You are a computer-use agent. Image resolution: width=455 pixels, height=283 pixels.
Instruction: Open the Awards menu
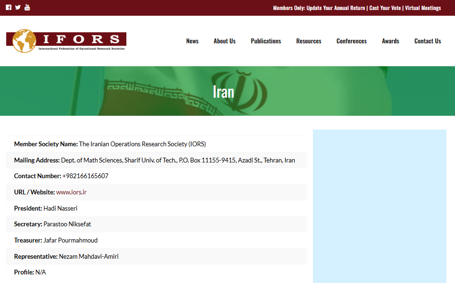[390, 41]
